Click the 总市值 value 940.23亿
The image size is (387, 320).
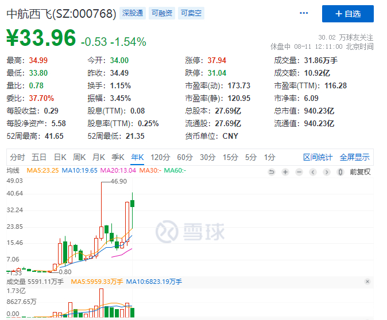click(x=319, y=111)
